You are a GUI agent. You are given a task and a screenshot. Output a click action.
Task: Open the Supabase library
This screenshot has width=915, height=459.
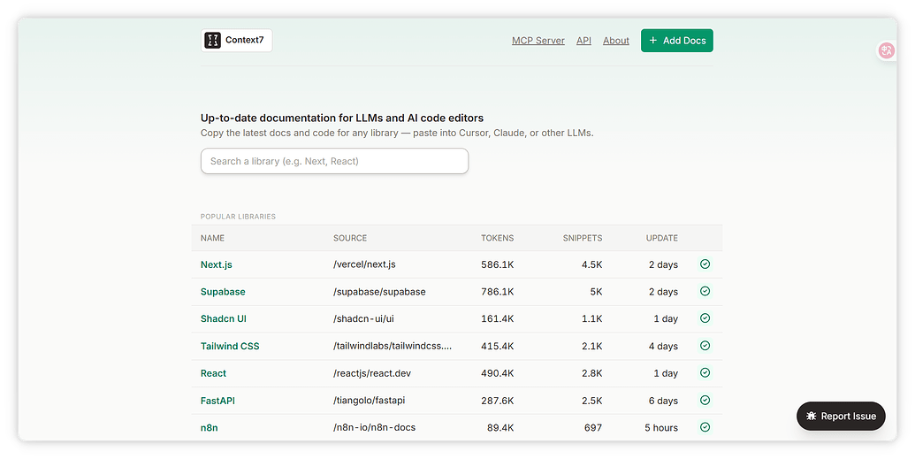click(223, 291)
